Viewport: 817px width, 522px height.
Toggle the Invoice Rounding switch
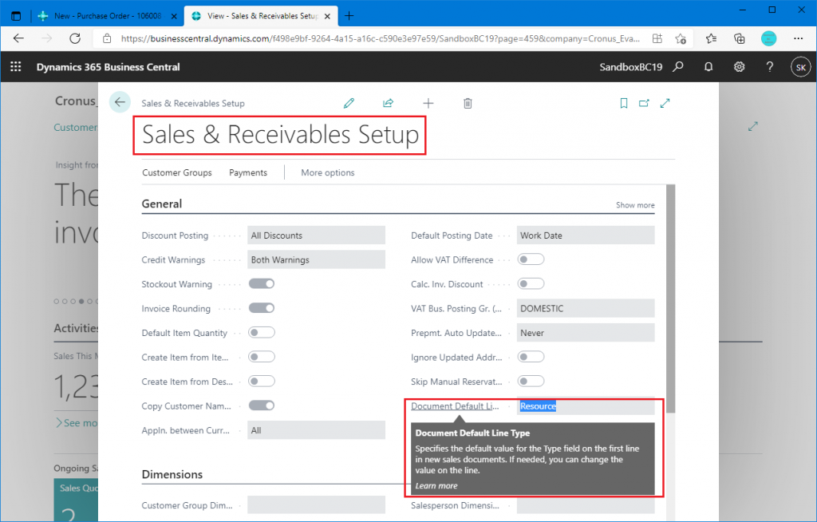tap(262, 308)
